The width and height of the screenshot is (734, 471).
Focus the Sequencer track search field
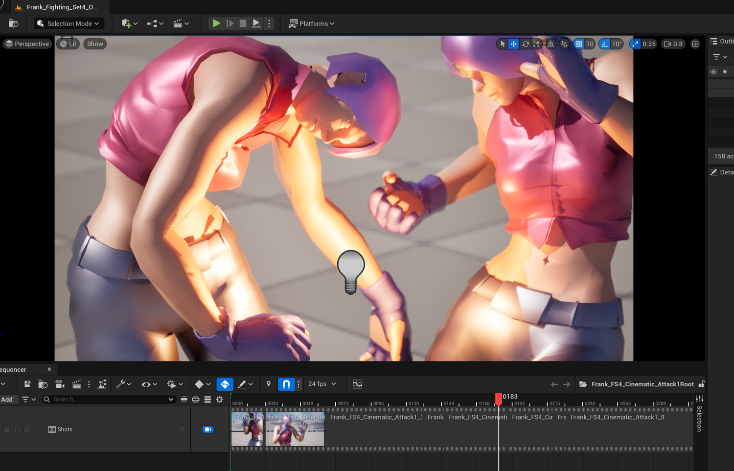pyautogui.click(x=109, y=400)
